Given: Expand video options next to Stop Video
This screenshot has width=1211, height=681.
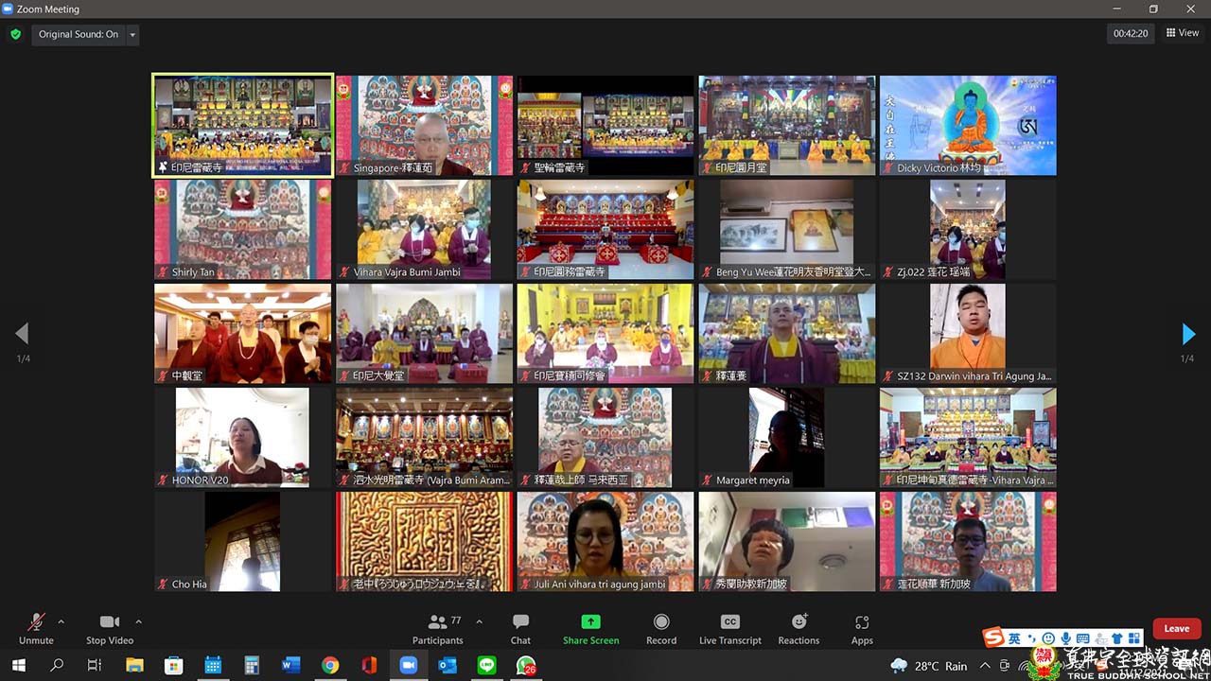Looking at the screenshot, I should [138, 621].
